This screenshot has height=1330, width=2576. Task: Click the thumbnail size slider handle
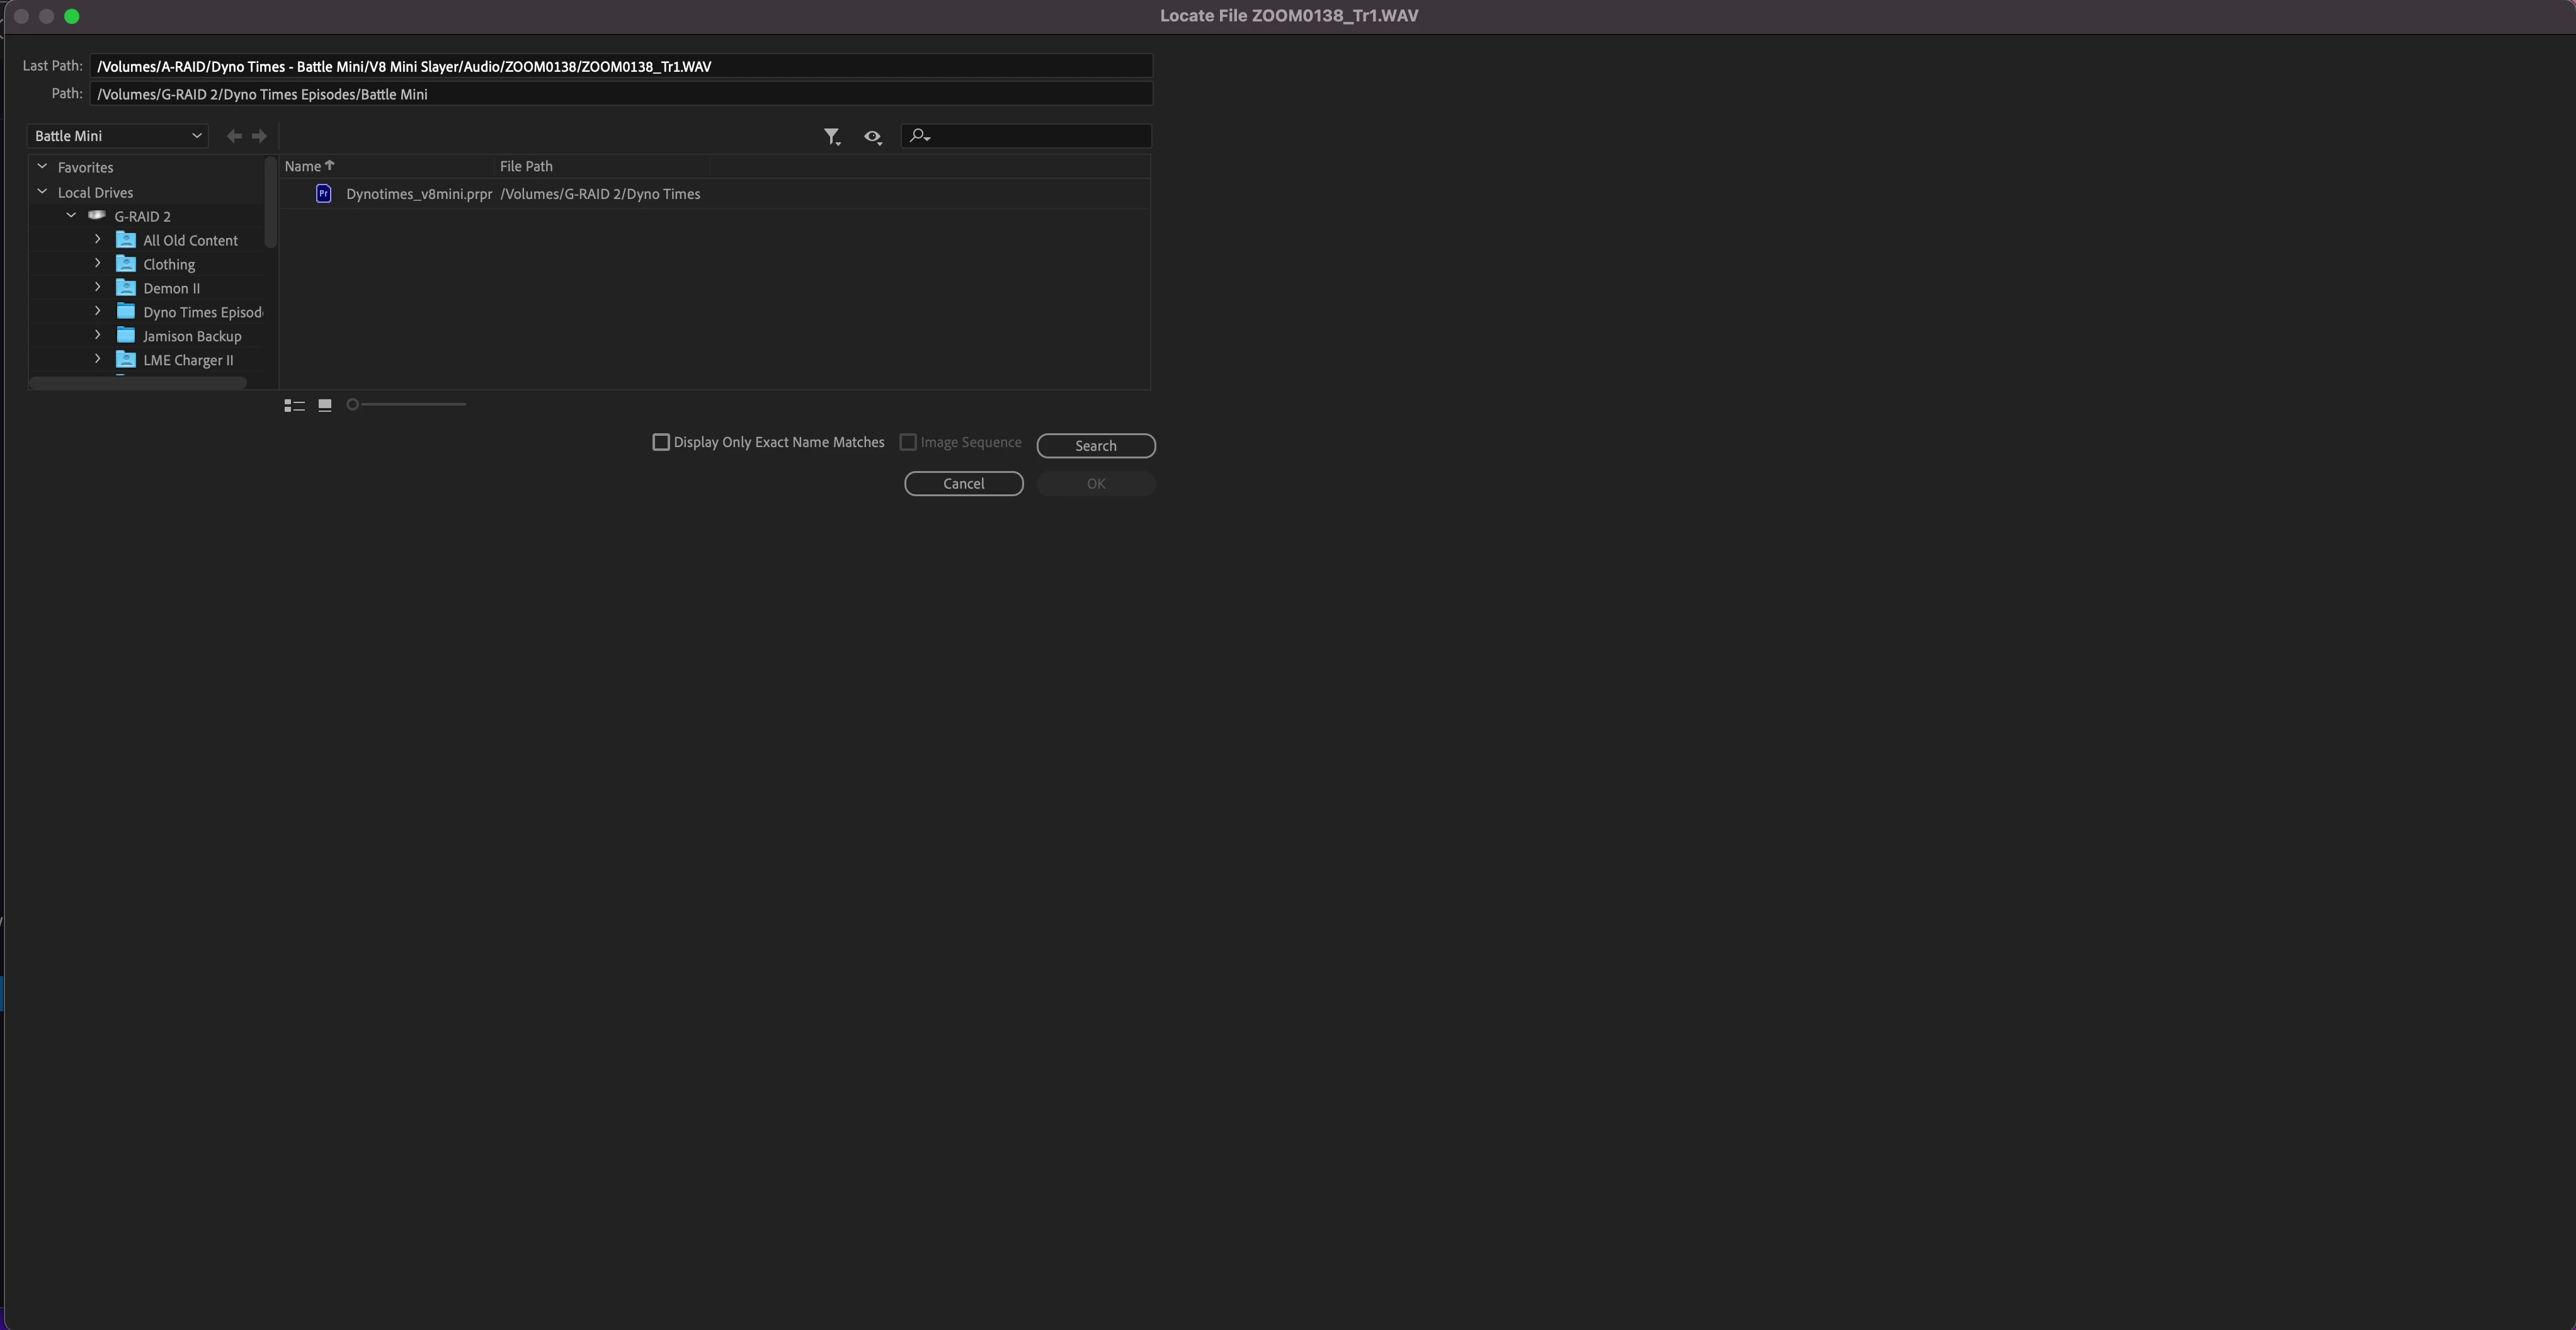352,404
